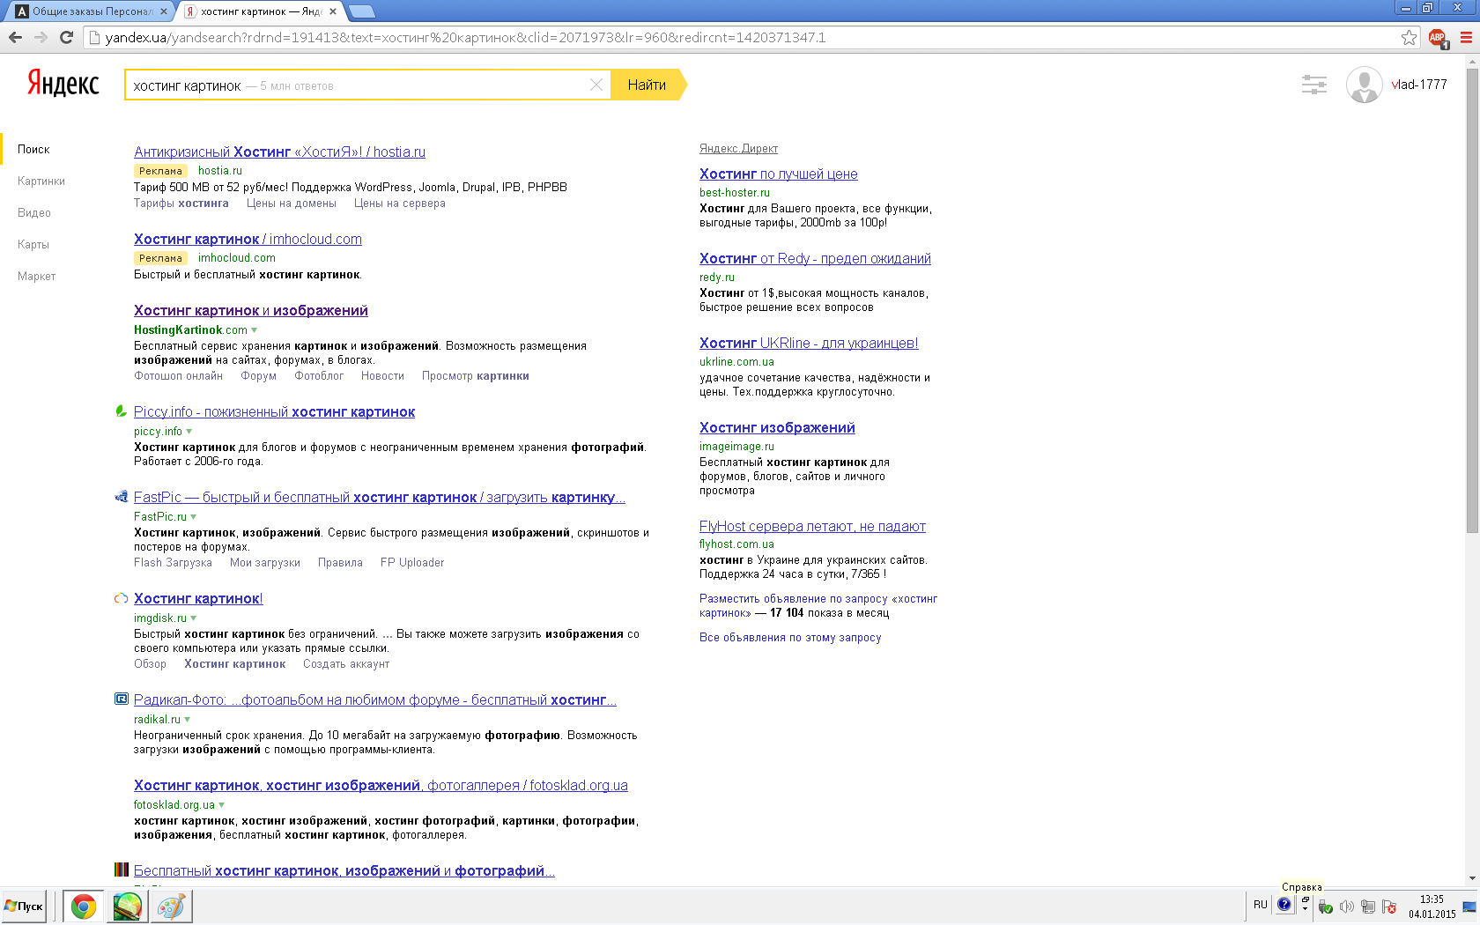Open Антикризисный Хостинг hostia.ru ad link
The width and height of the screenshot is (1480, 925).
tap(279, 152)
